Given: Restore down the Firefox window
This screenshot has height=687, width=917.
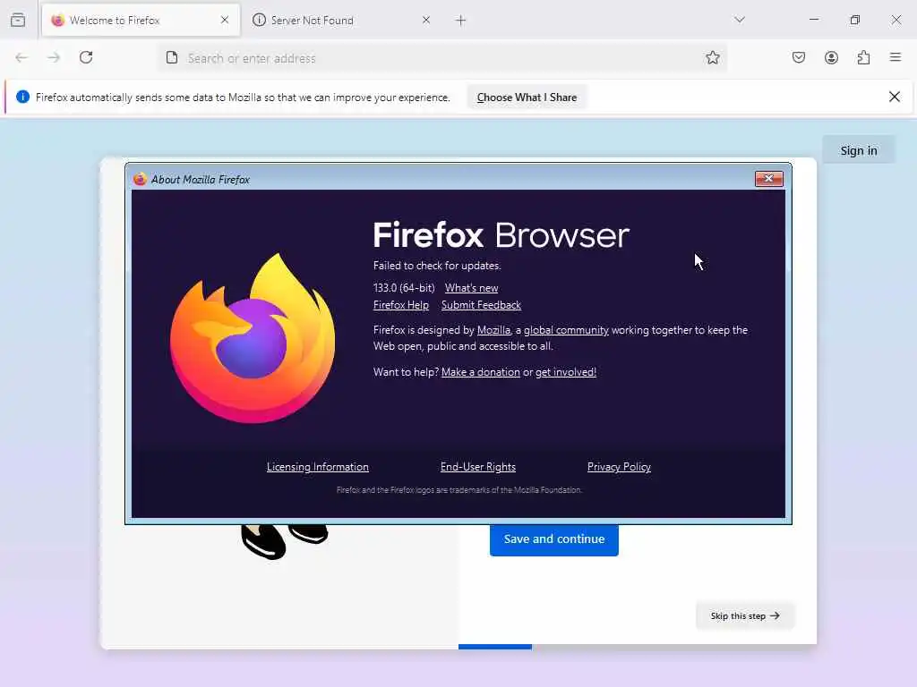Looking at the screenshot, I should click(855, 20).
